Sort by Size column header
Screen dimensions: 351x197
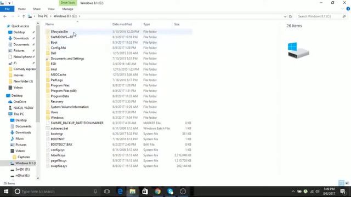point(177,24)
